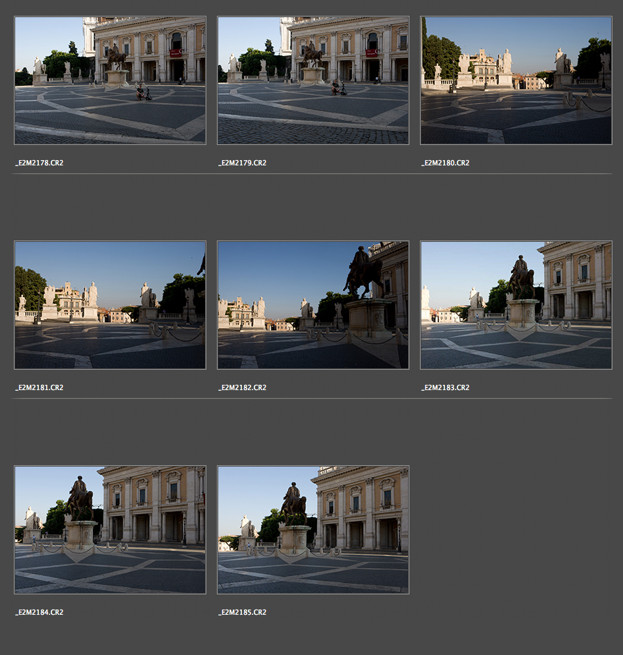Open thumbnail image of _E2M2179.CR2
623x655 pixels.
[313, 80]
